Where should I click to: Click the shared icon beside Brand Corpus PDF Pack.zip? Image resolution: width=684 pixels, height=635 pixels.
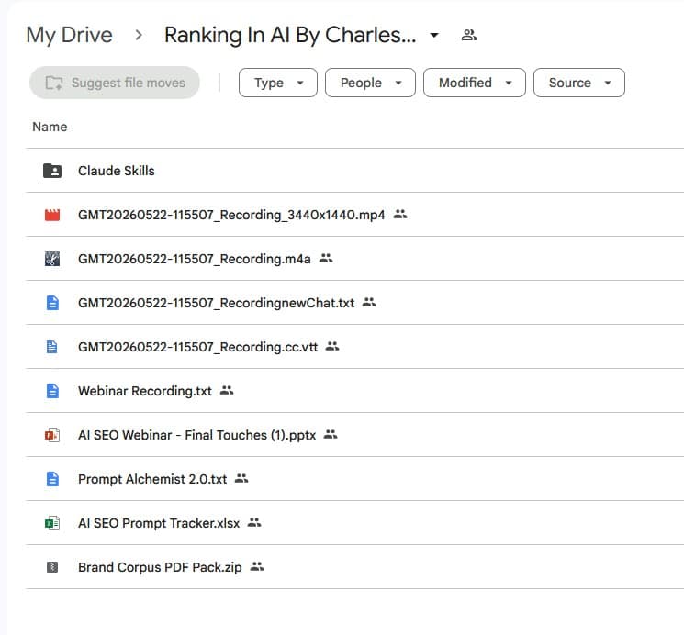click(x=257, y=566)
